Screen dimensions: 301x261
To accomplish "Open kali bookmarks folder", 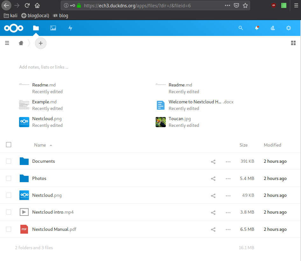I will [x=10, y=16].
